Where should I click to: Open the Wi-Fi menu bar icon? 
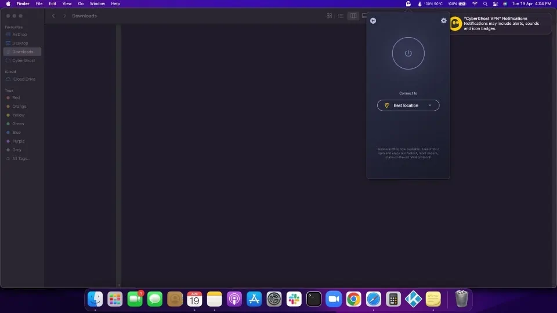tap(475, 3)
